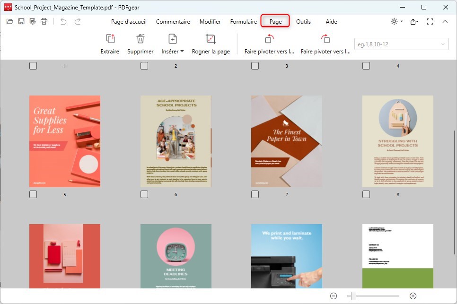This screenshot has width=457, height=304.
Task: Click the save document icon
Action: click(21, 21)
